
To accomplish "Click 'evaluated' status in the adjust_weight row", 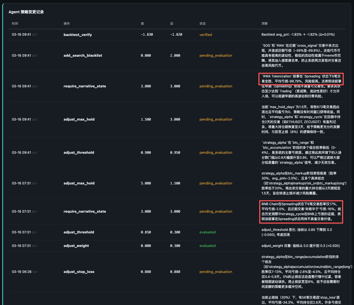I will pyautogui.click(x=208, y=246).
